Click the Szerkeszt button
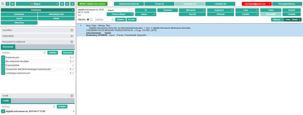This screenshot has height=115, width=303. coord(168,10)
